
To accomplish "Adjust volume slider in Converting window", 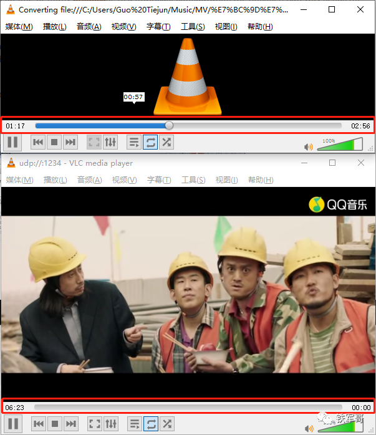I will [x=340, y=144].
